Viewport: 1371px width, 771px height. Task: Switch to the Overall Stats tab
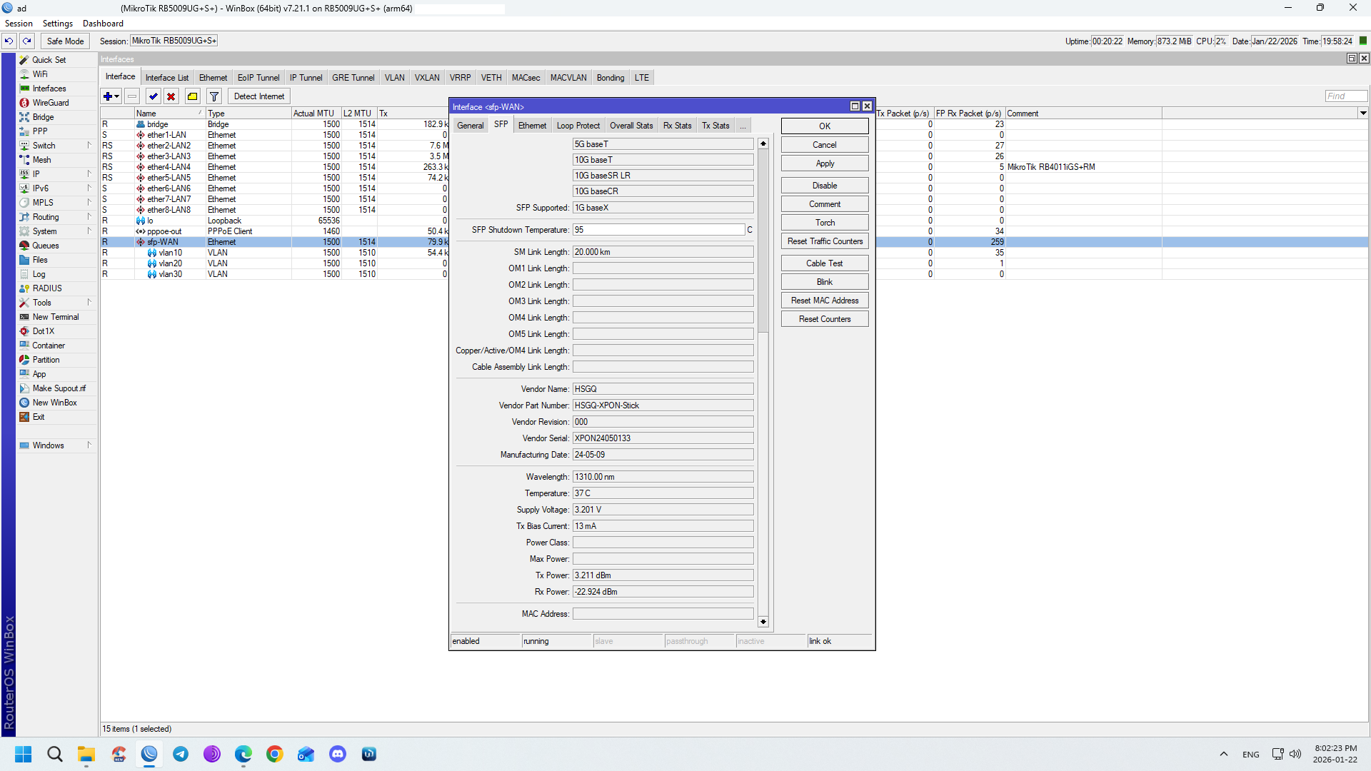(631, 126)
